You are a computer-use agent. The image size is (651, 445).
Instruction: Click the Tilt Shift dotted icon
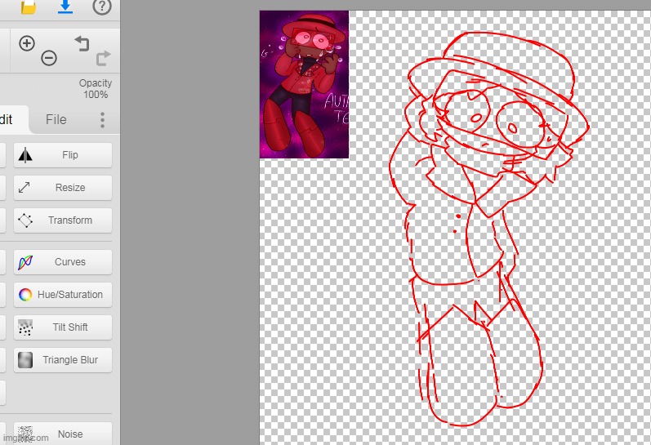[25, 327]
